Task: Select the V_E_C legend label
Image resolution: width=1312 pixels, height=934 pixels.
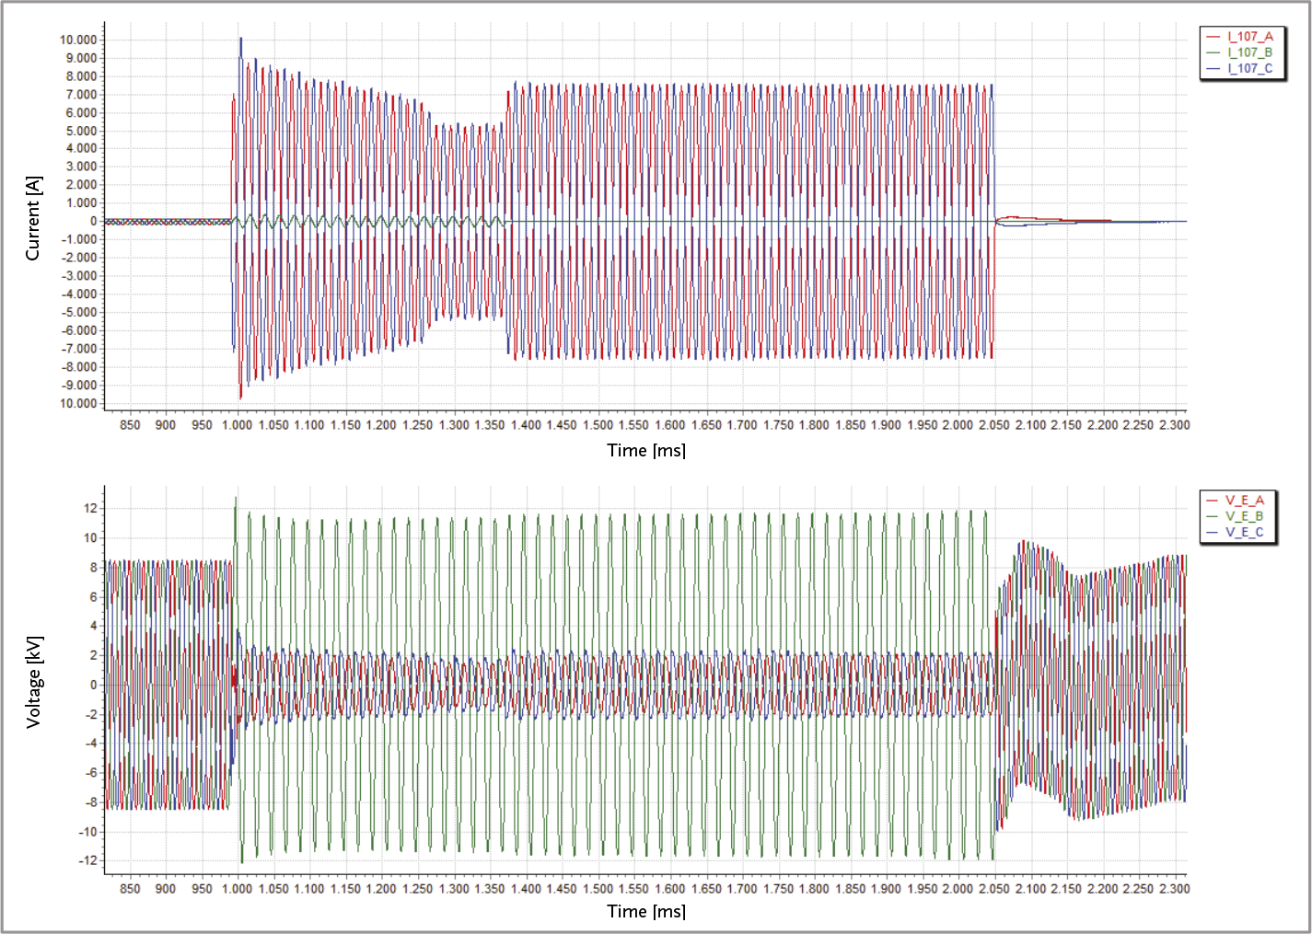Action: point(1245,532)
